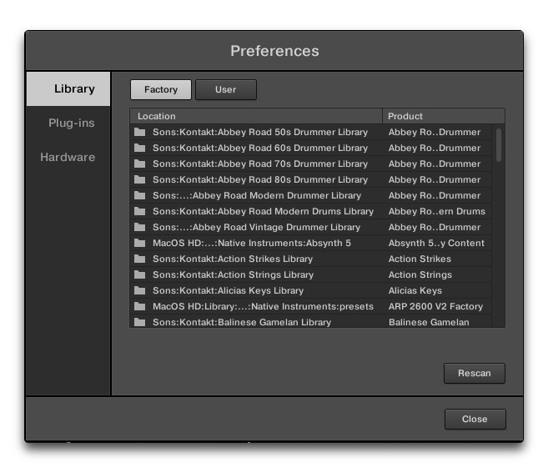
Task: Click folder icon for Alicias Keys Library
Action: pyautogui.click(x=140, y=290)
